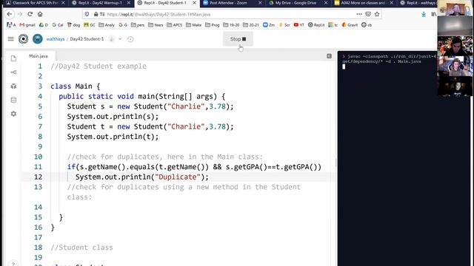Close the Day42 Student-1 browser tab
The width and height of the screenshot is (474, 266).
tap(194, 3)
